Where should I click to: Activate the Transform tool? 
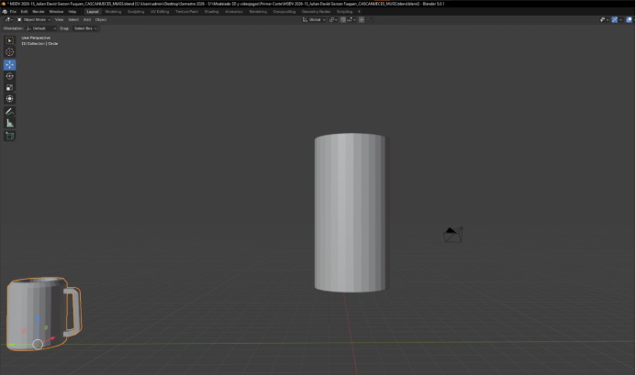[10, 99]
